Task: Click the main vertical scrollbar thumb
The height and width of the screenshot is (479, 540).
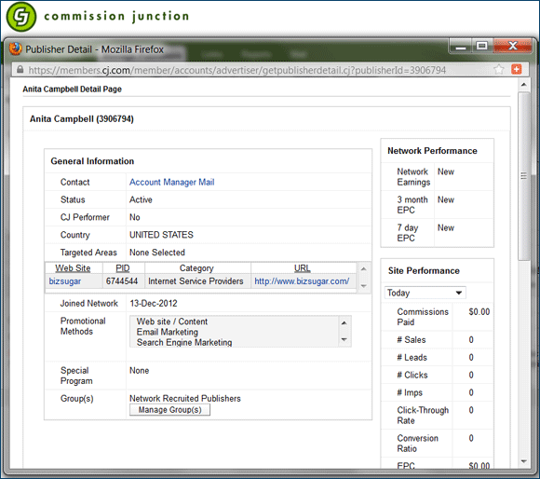Action: click(x=524, y=176)
